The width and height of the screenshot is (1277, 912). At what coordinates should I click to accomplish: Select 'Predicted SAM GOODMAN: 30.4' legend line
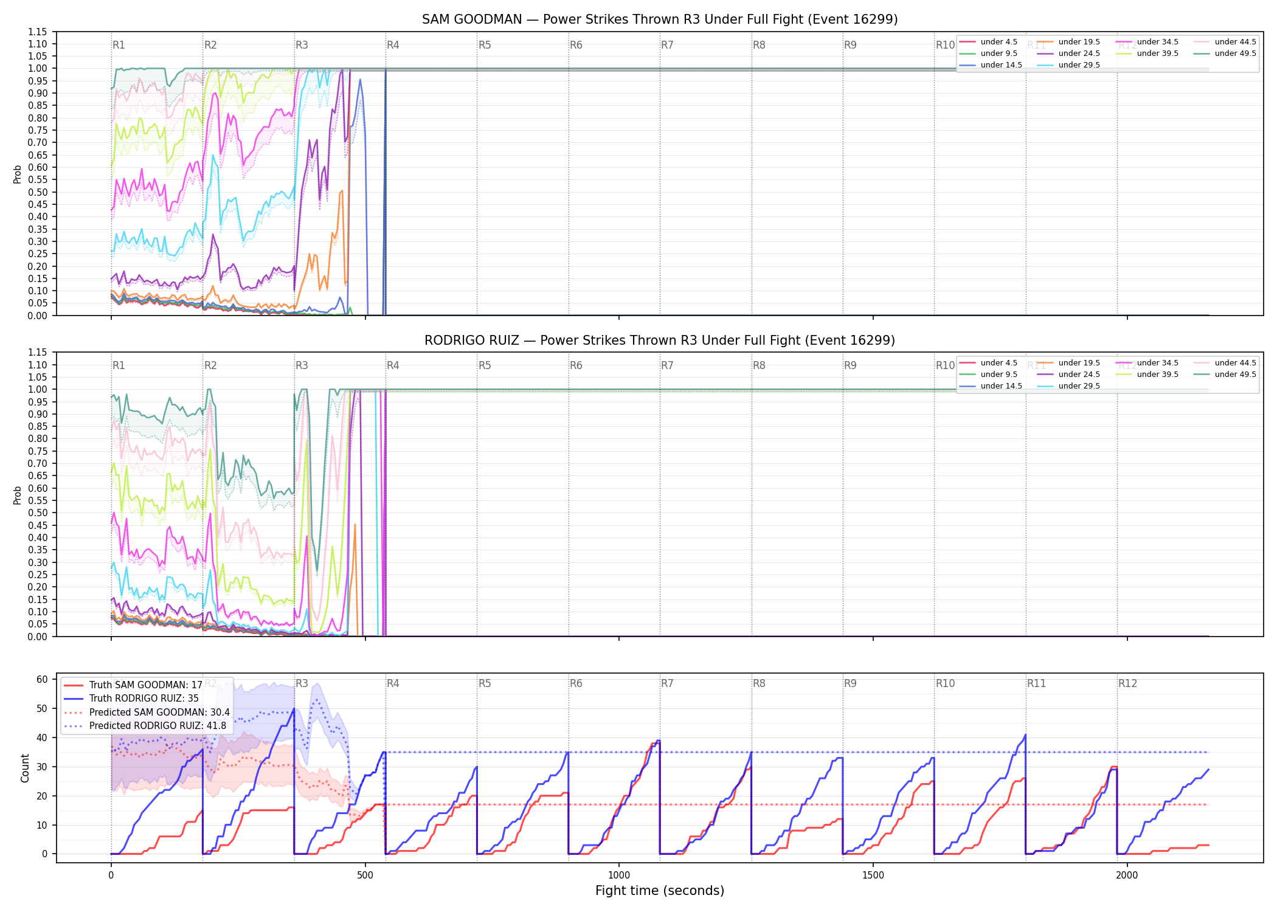pos(147,712)
